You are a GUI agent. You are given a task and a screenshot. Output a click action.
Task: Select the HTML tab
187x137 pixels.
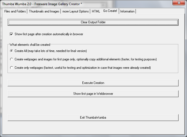click(x=96, y=11)
